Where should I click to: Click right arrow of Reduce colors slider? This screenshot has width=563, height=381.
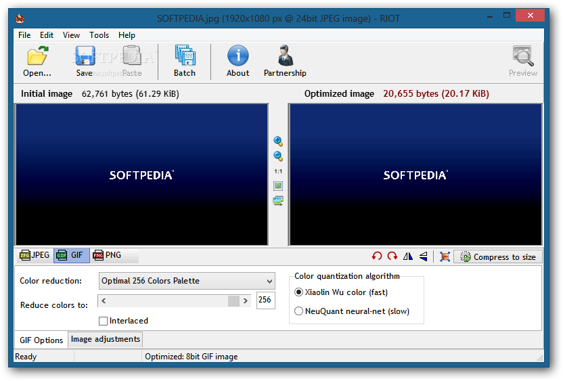pyautogui.click(x=246, y=301)
